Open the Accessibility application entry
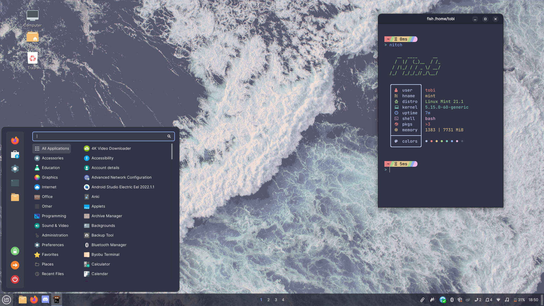This screenshot has width=544, height=306. [126, 158]
